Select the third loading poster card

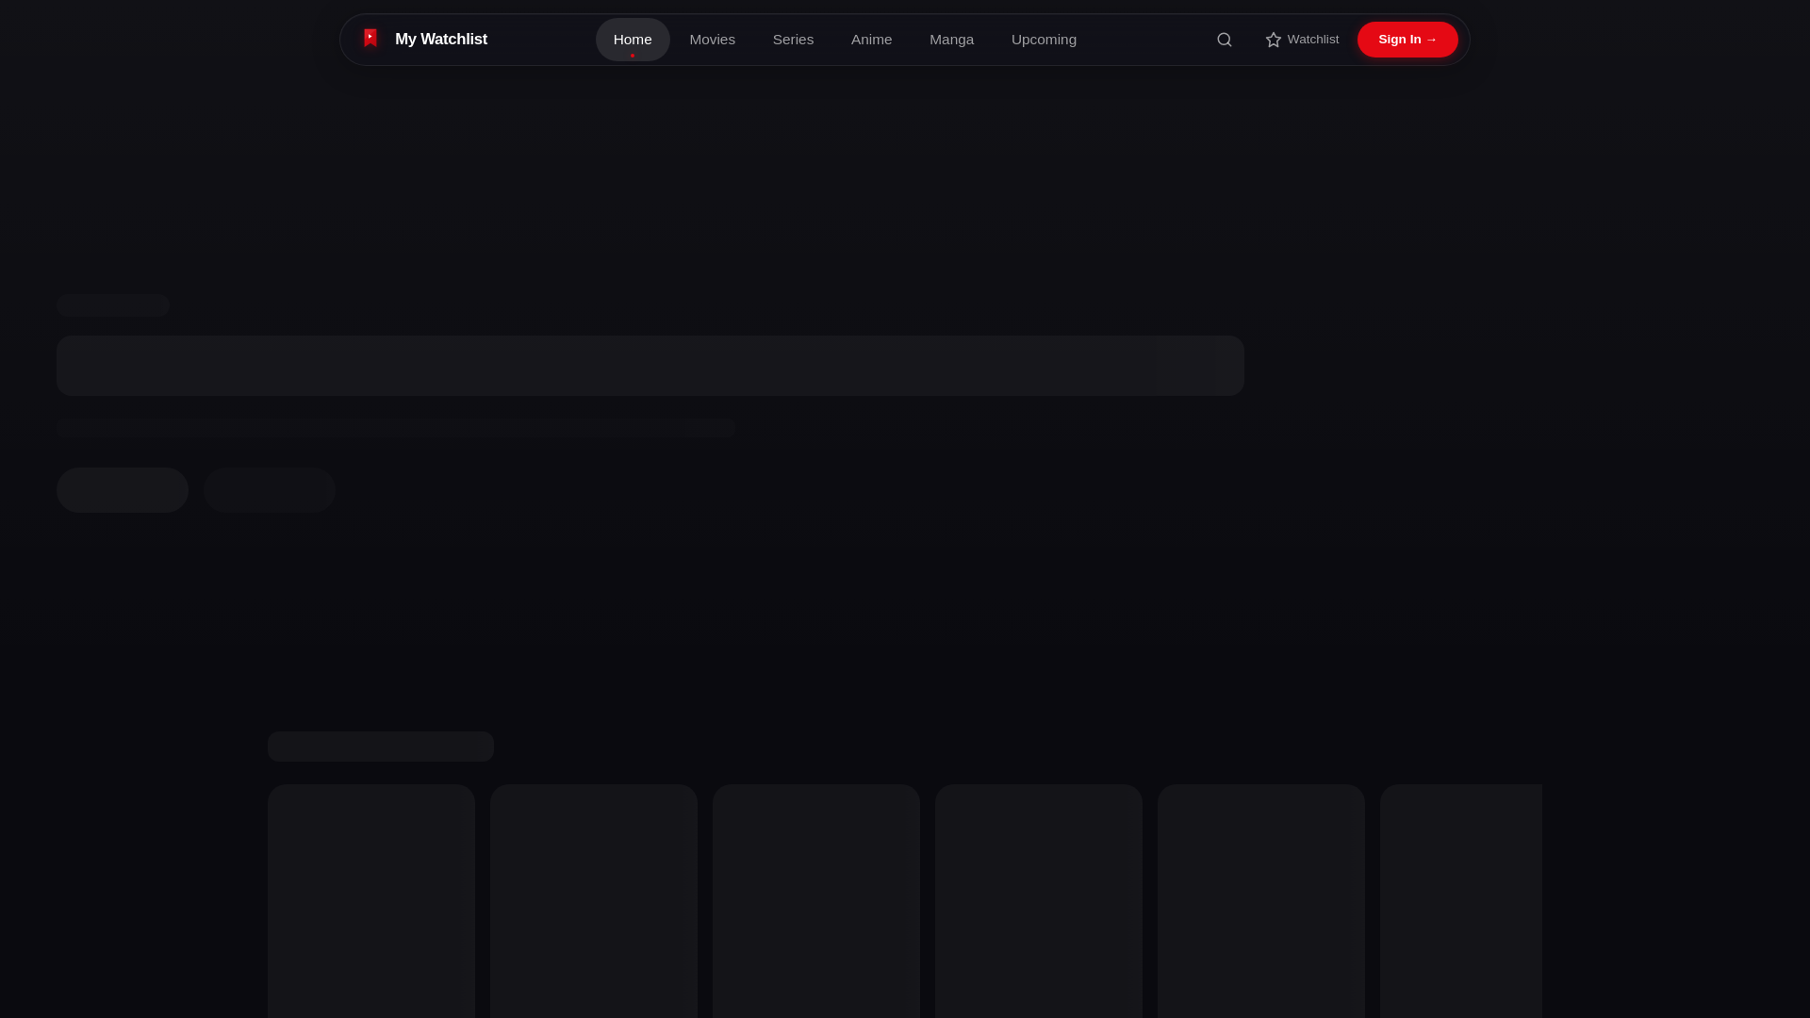coord(815,900)
